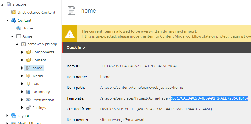Expand the Layout tree node

point(7,116)
